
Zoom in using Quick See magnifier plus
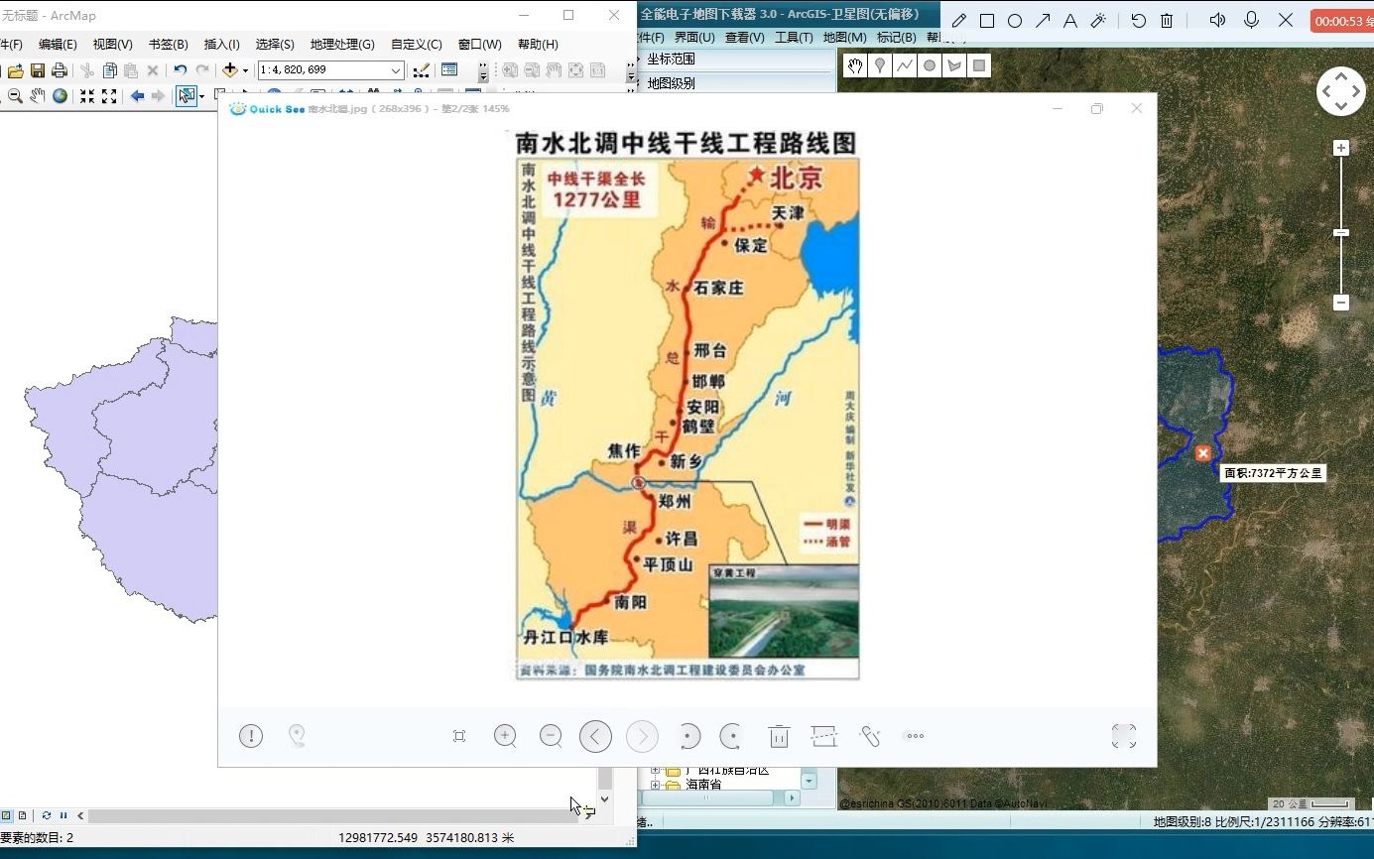click(505, 736)
